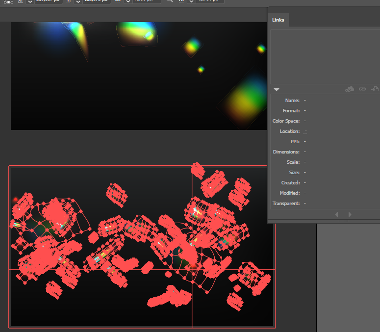Viewport: 380px width, 332px height.
Task: Switch to the Links panel tab
Action: pyautogui.click(x=278, y=20)
